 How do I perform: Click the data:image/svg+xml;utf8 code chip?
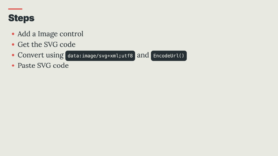(100, 56)
